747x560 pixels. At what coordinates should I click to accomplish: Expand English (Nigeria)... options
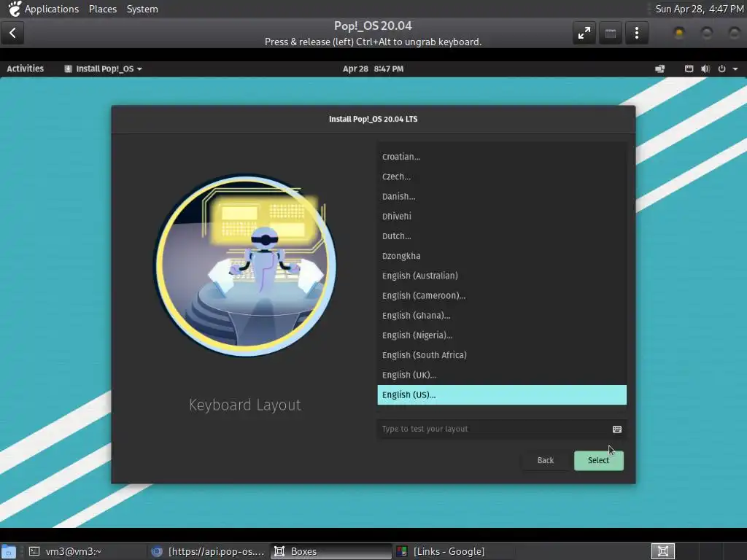[x=502, y=335]
